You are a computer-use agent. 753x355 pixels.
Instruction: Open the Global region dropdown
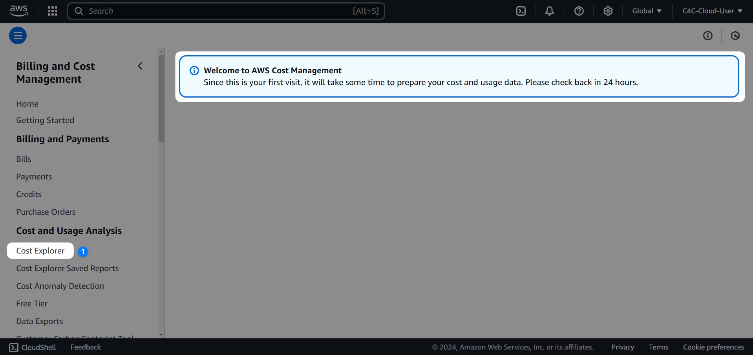[647, 11]
